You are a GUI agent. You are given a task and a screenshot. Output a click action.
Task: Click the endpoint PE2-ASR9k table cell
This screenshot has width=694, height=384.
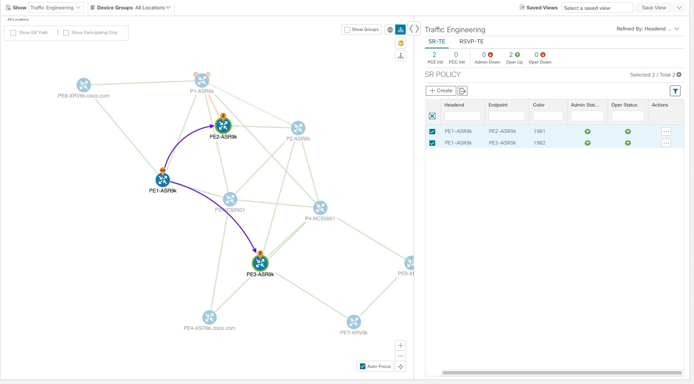coord(502,132)
